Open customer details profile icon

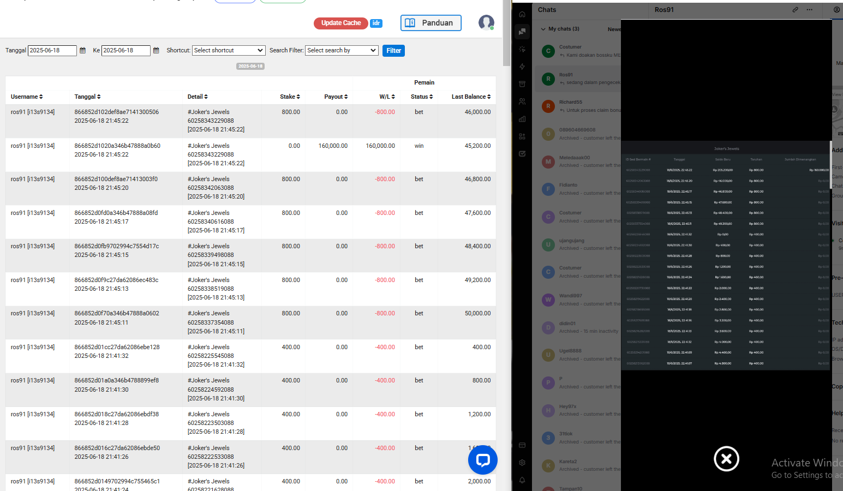837,10
